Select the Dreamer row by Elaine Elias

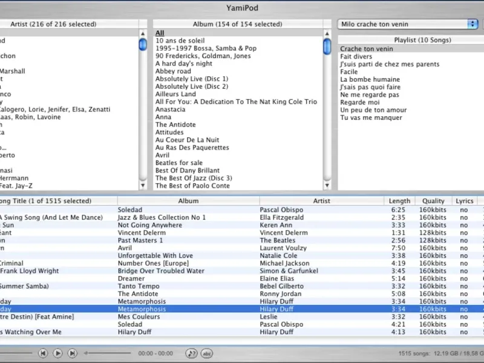tap(131, 279)
